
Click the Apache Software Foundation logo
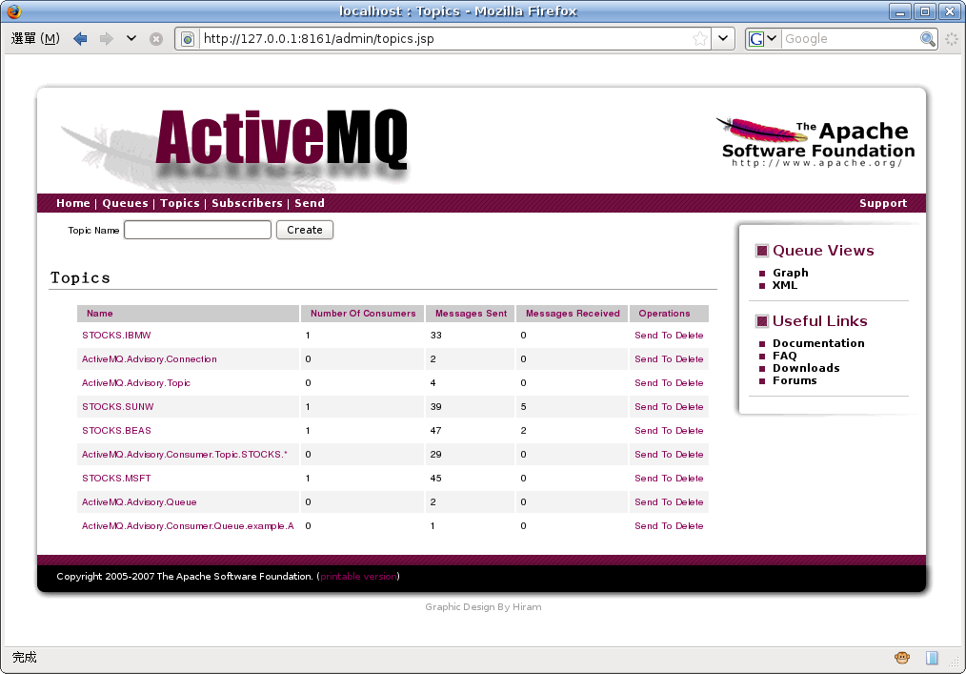point(815,143)
